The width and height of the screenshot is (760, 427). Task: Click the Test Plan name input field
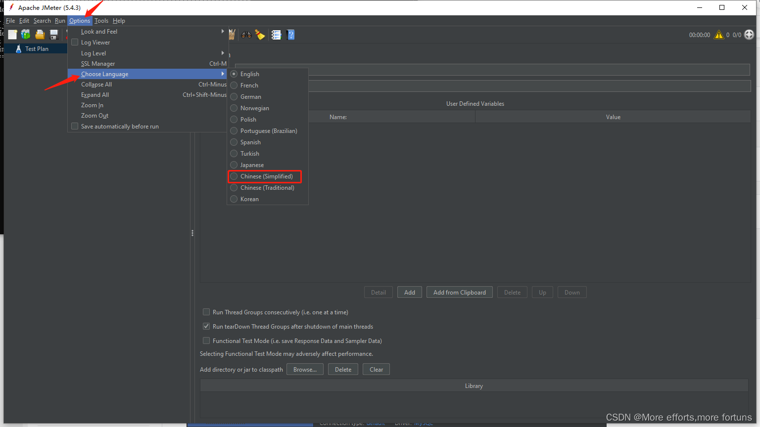(x=492, y=70)
